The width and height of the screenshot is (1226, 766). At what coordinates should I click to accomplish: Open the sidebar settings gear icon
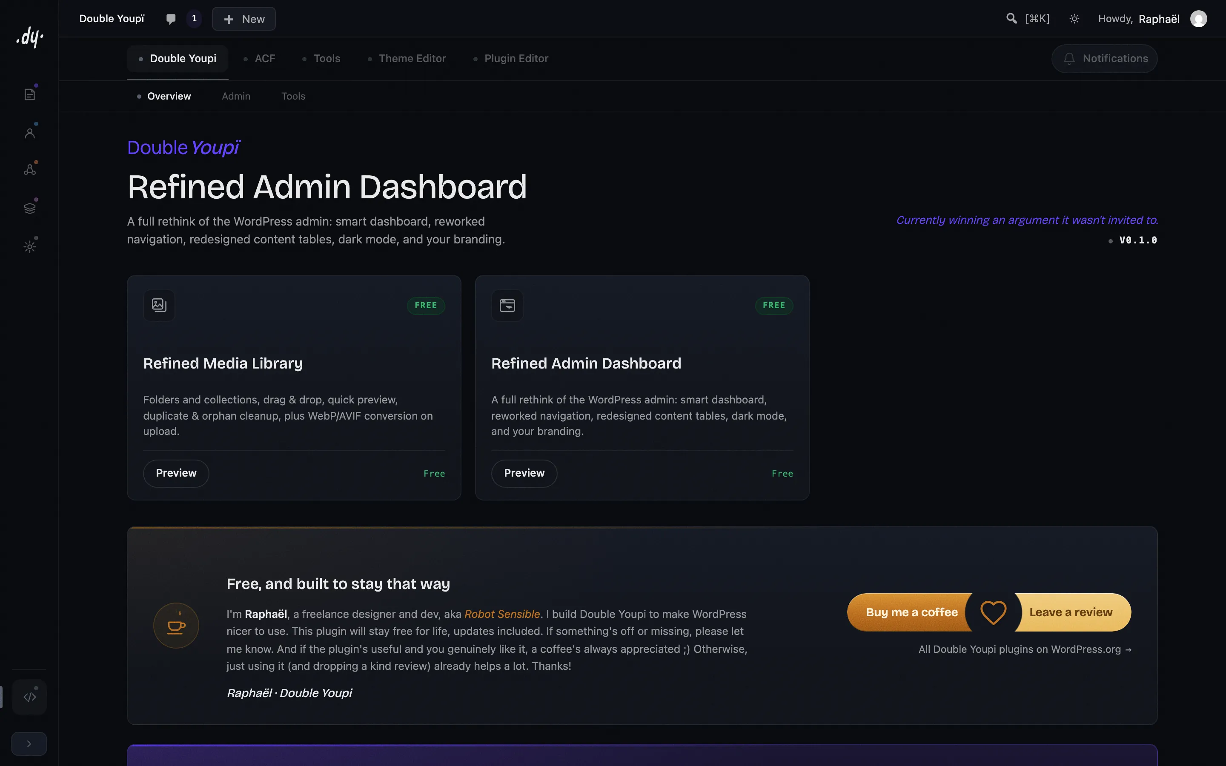coord(29,247)
